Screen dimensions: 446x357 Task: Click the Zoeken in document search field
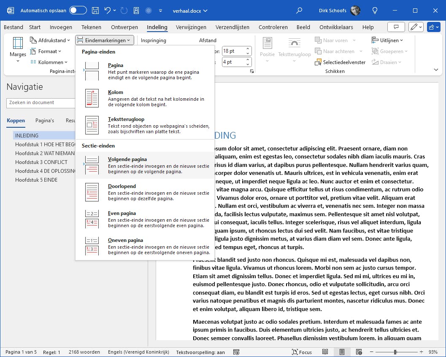pyautogui.click(x=41, y=102)
